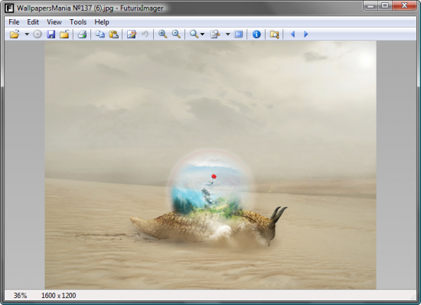The image size is (421, 305).
Task: Click the displayed snail wallpaper image
Action: point(210,165)
